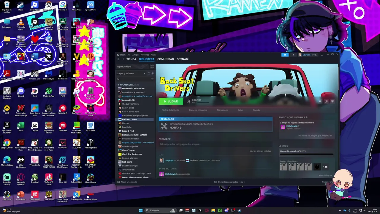
Task: Open the Logros achievements gear icon
Action: click(x=189, y=101)
